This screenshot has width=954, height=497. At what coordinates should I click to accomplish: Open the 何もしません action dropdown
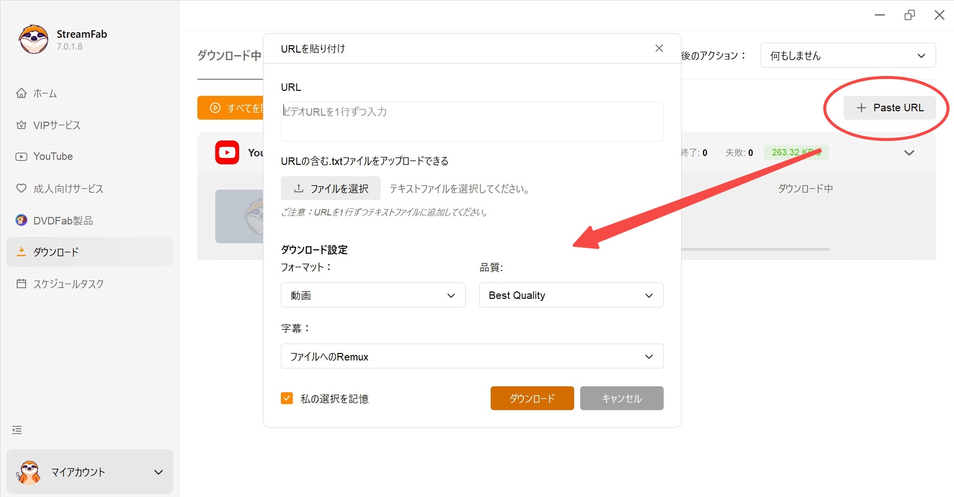click(848, 55)
